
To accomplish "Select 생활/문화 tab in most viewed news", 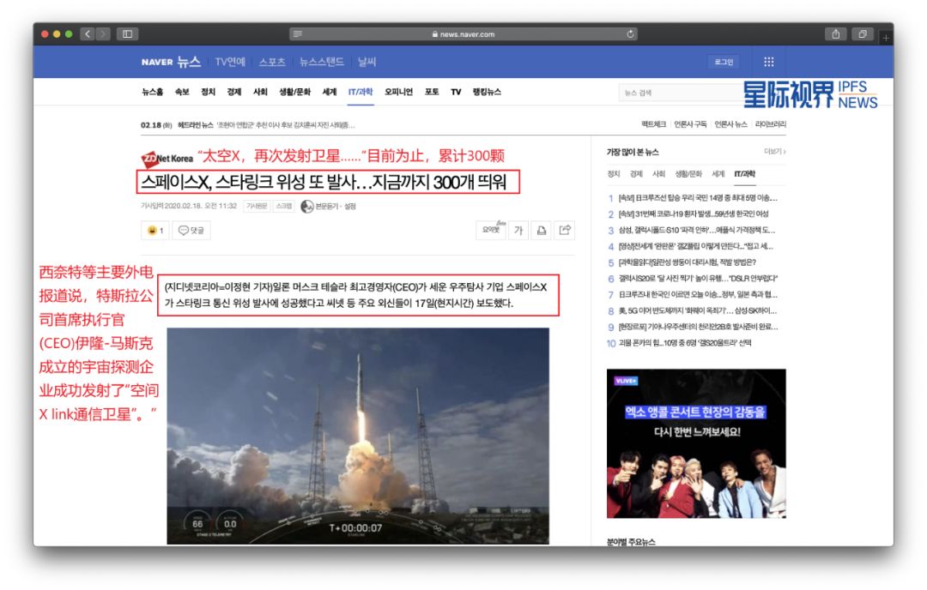I will [x=688, y=173].
